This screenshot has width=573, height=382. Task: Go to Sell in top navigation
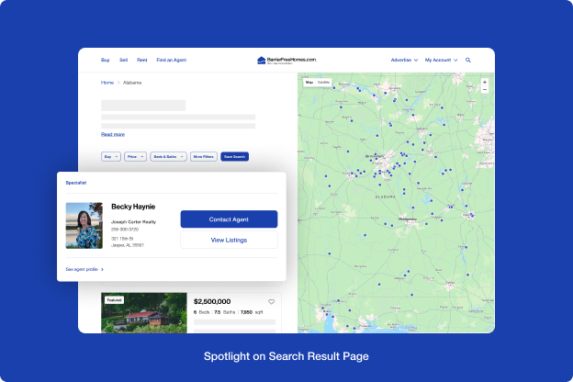124,60
